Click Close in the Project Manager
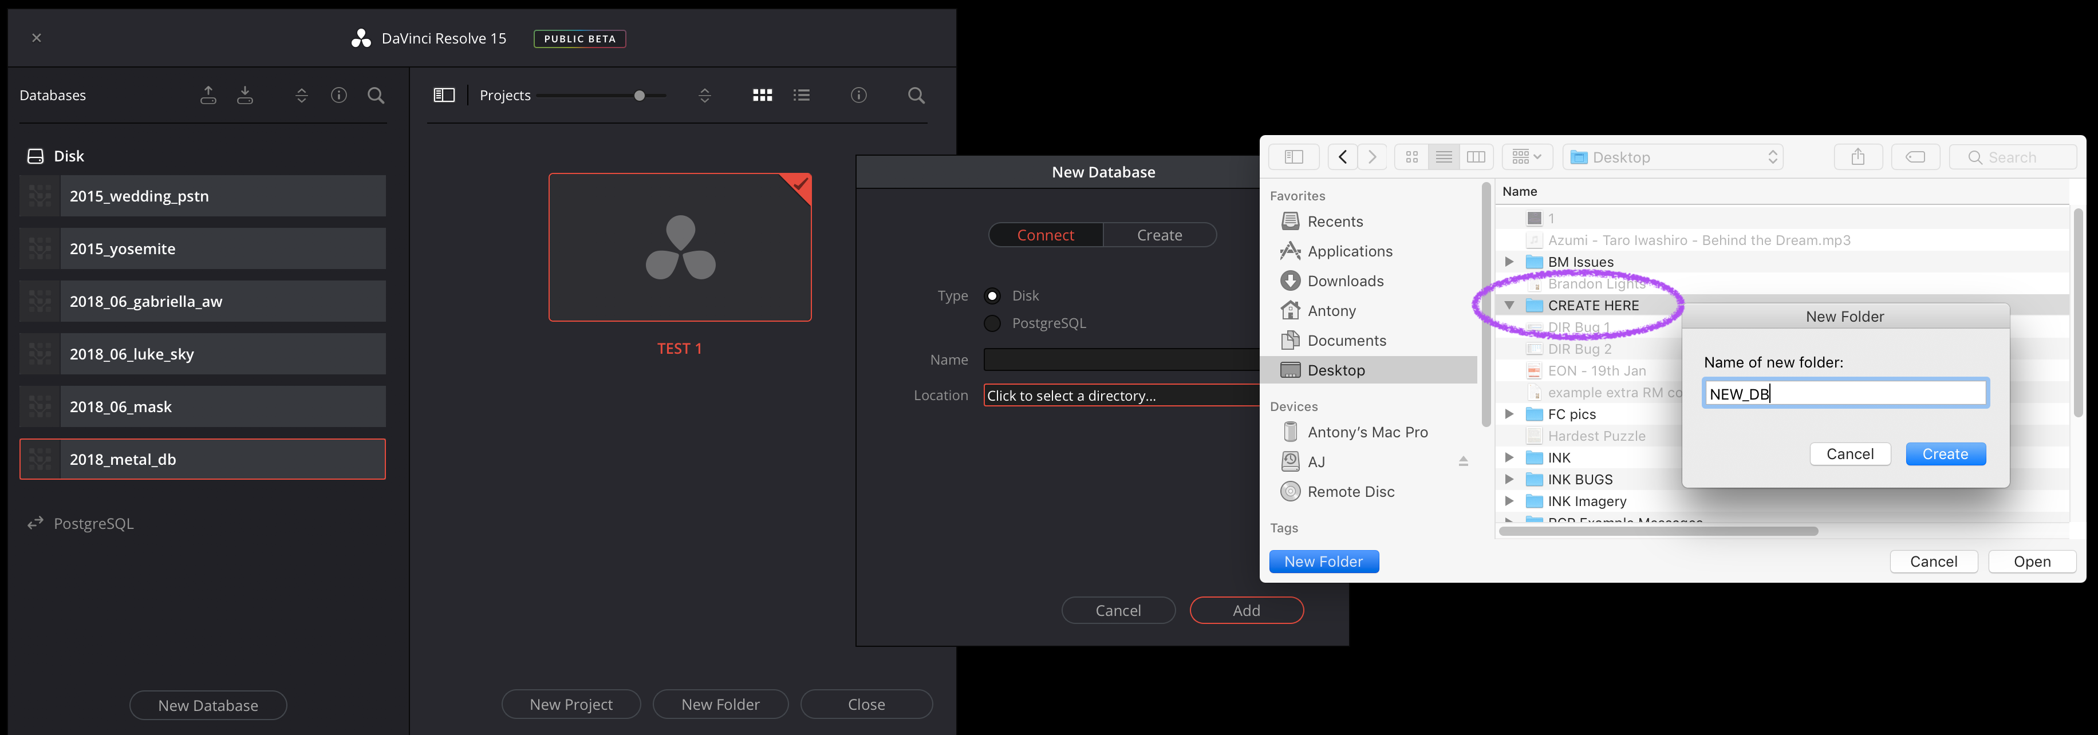 pyautogui.click(x=866, y=704)
